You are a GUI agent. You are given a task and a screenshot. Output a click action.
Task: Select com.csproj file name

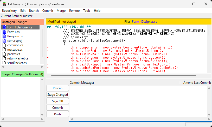pos(15,41)
